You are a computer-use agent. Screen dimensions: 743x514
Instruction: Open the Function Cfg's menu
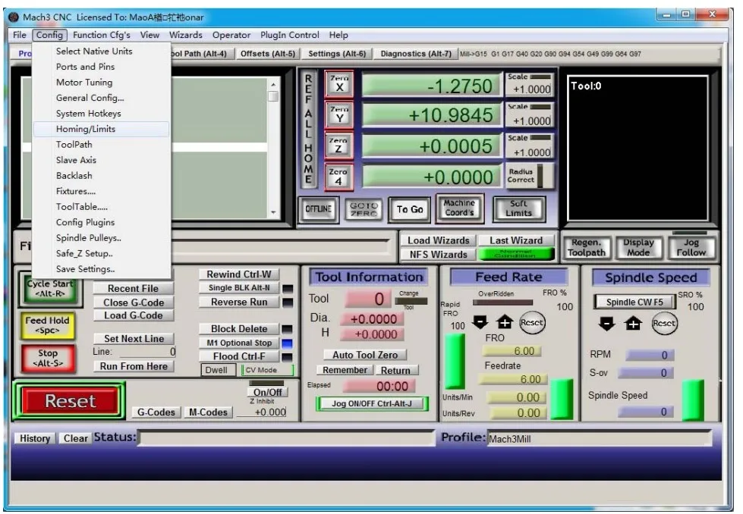tap(101, 35)
